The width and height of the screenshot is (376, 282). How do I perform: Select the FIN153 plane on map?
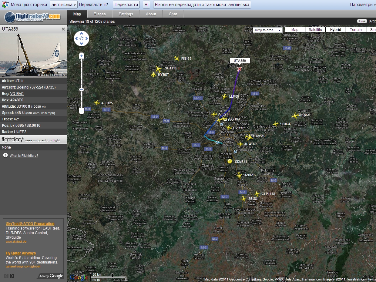177,58
